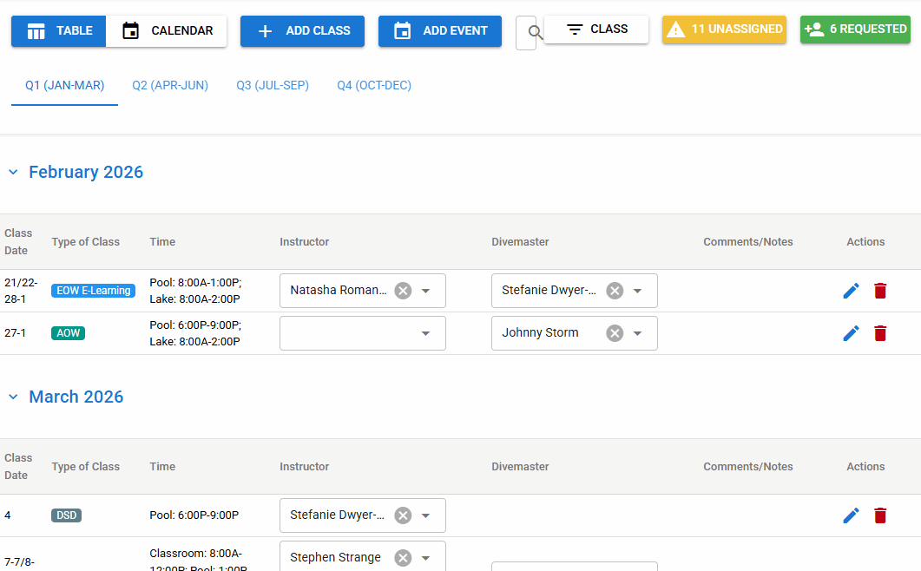Clear Natasha Roman instructor selection

[x=403, y=291]
